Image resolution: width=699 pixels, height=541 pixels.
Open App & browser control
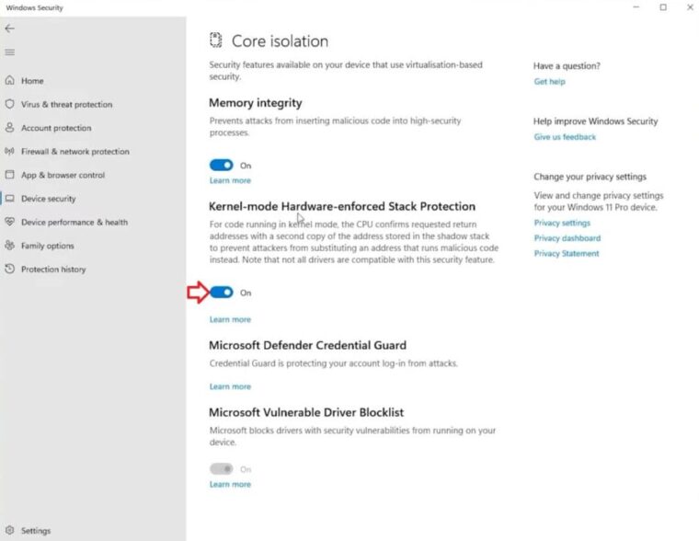[x=63, y=176]
